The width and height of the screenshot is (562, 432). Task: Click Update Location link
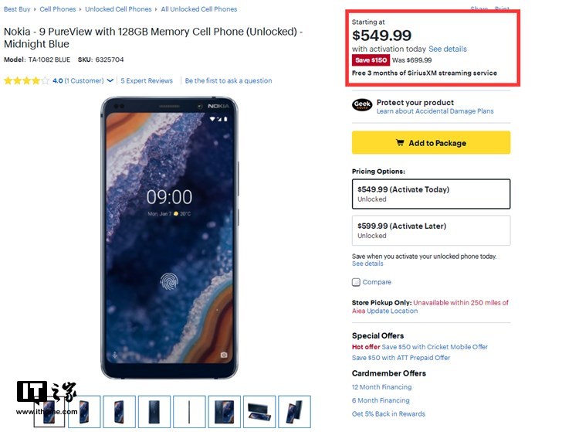(392, 311)
